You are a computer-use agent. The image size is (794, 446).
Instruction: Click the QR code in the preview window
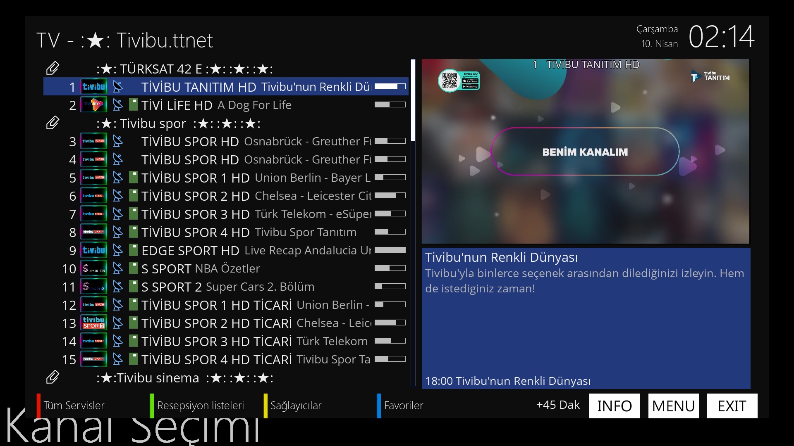pos(450,80)
